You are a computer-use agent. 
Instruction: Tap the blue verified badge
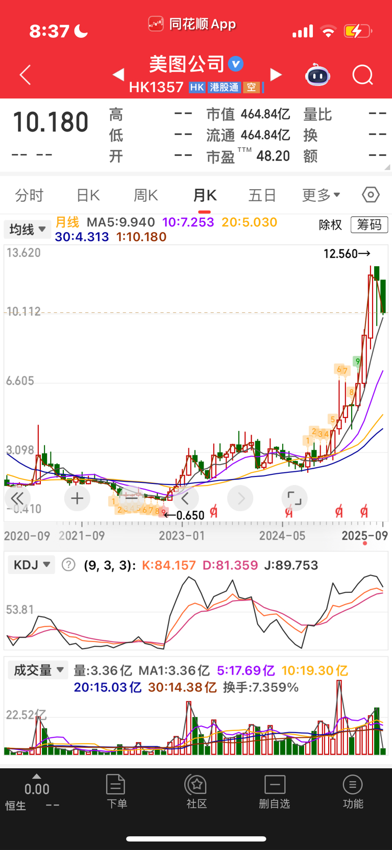coord(235,64)
